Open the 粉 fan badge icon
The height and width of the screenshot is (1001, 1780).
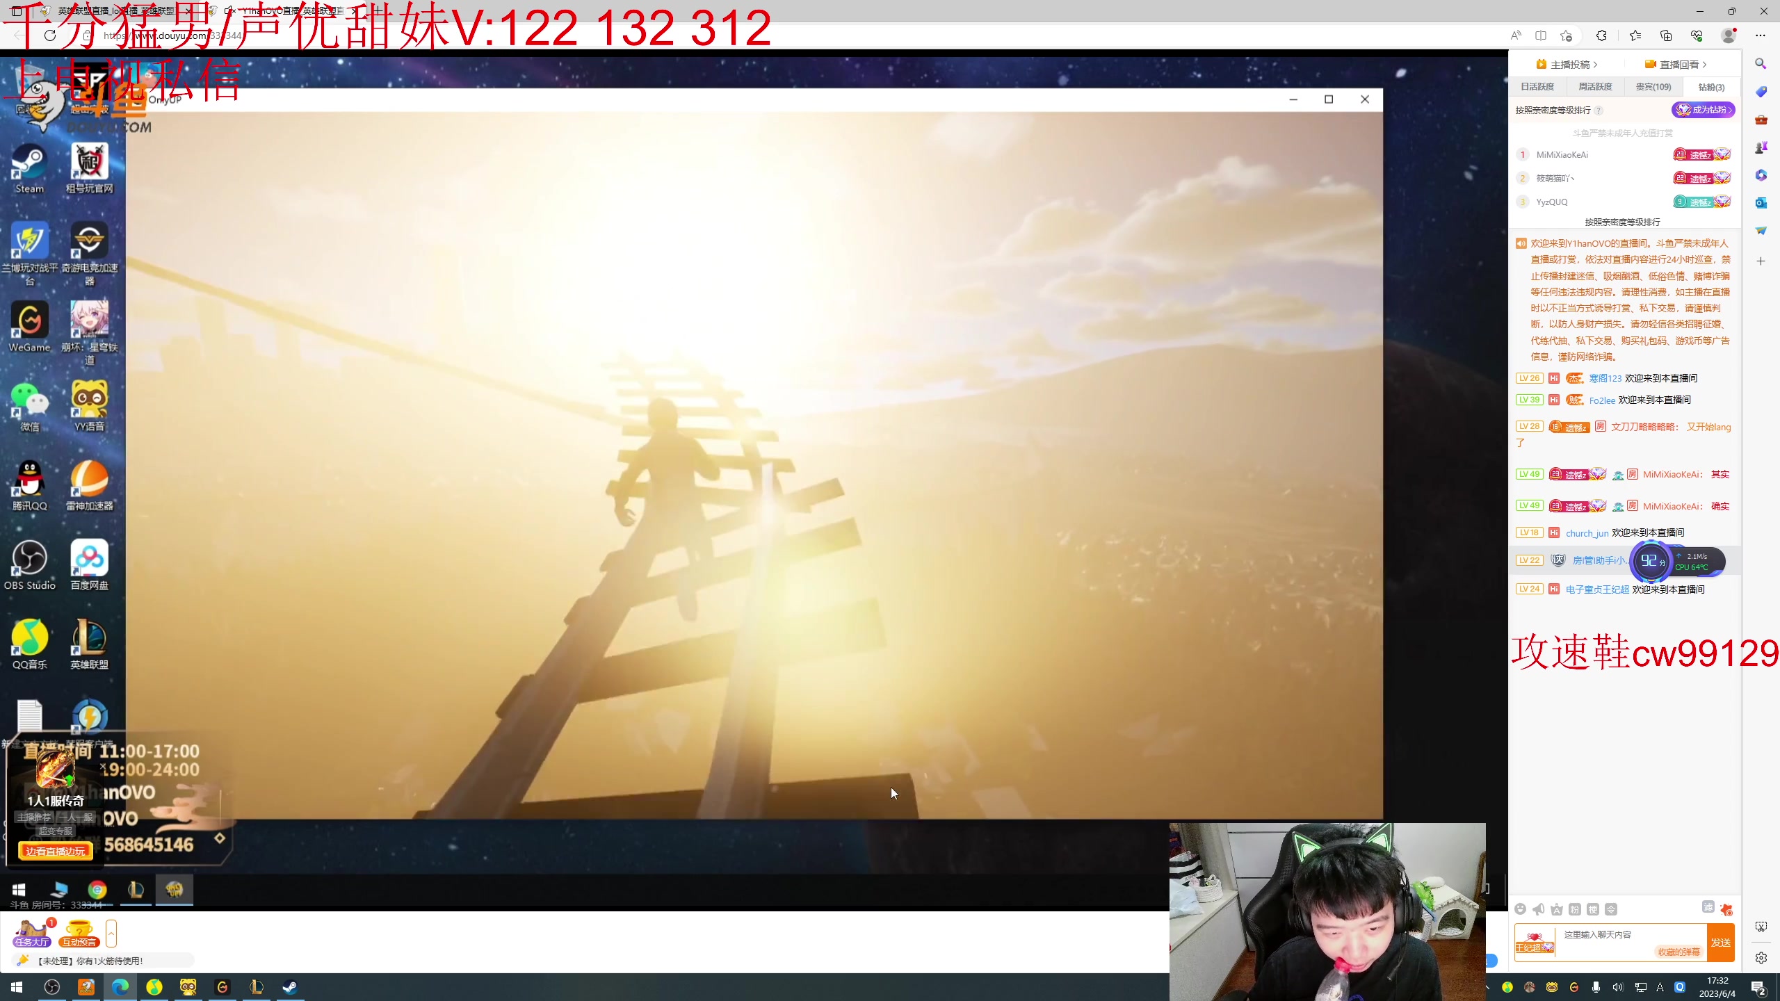(x=1575, y=909)
